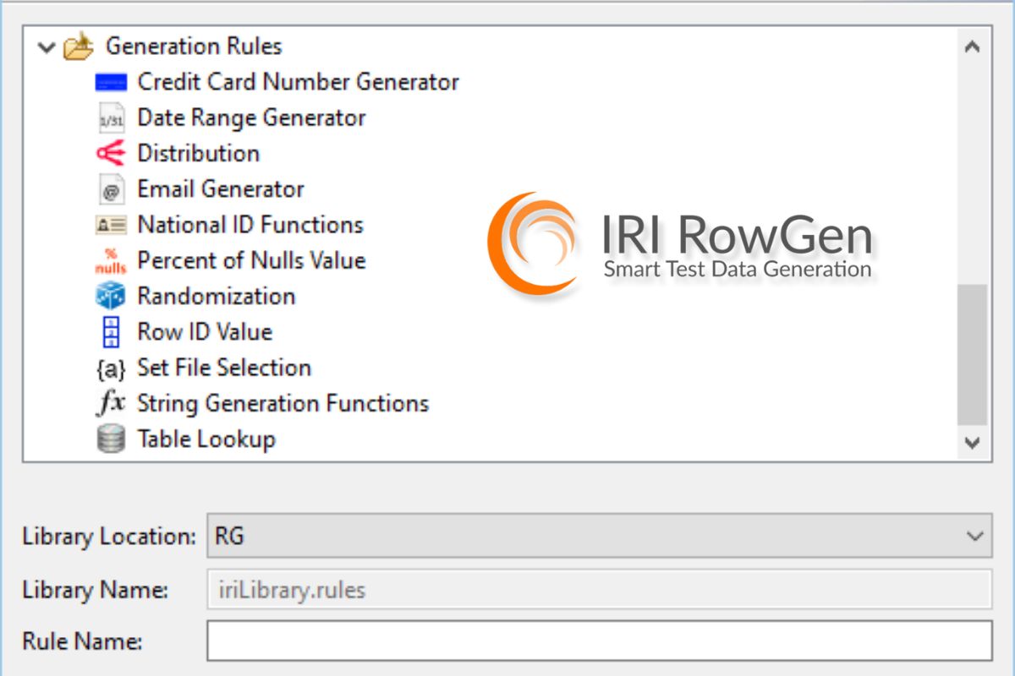Click the National ID Functions card icon

tap(111, 226)
